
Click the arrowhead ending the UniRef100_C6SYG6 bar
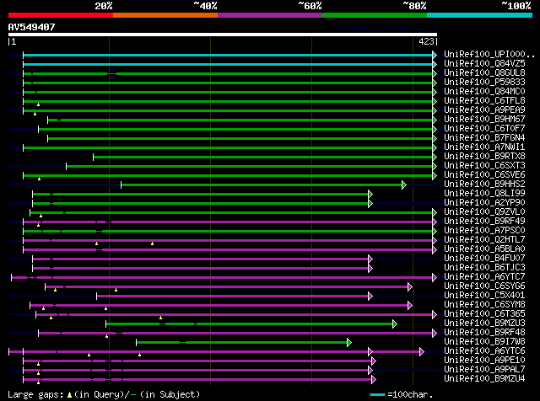[410, 286]
